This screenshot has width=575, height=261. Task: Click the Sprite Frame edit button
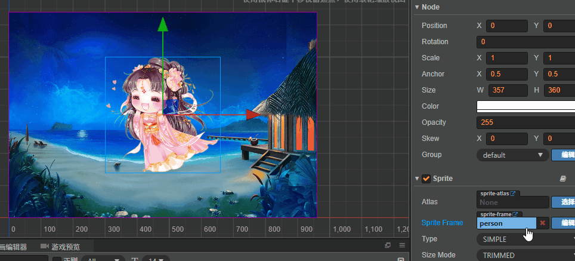pos(563,223)
